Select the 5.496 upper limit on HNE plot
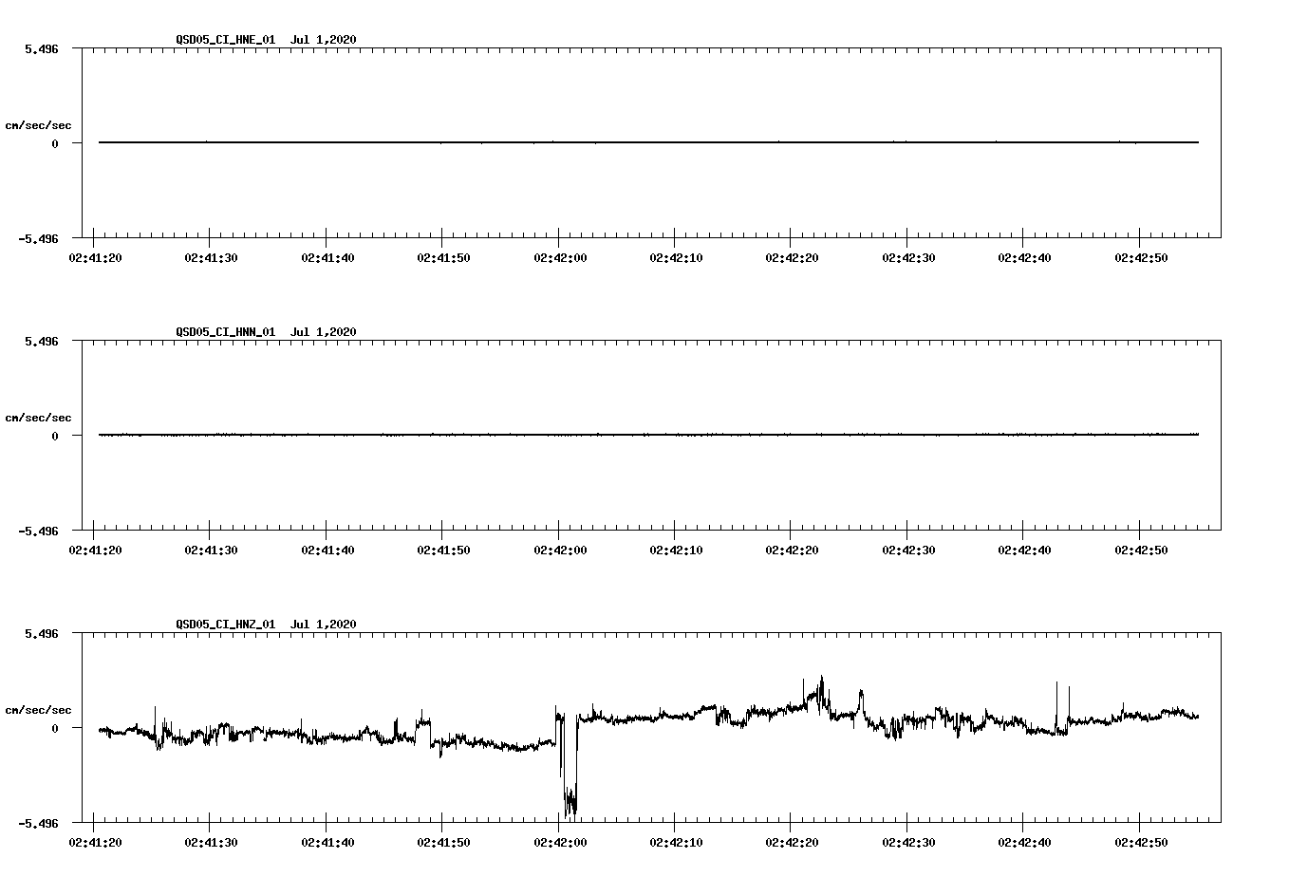The width and height of the screenshot is (1289, 877). coord(42,47)
